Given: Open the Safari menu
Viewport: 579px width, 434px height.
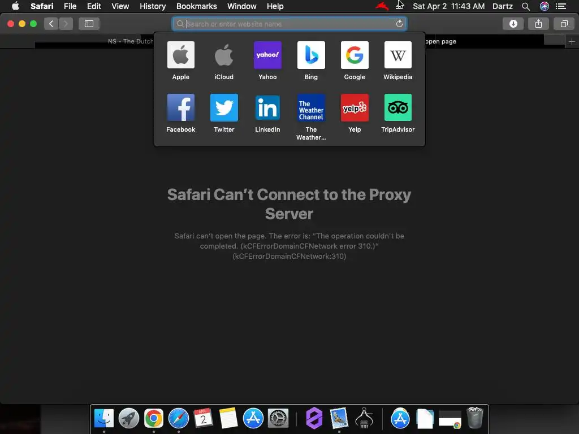Looking at the screenshot, I should tap(42, 6).
